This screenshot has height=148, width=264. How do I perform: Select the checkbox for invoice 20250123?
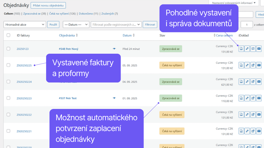pyautogui.click(x=9, y=49)
